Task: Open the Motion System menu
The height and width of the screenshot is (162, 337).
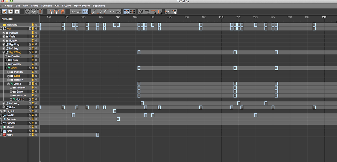Action: tap(82, 6)
